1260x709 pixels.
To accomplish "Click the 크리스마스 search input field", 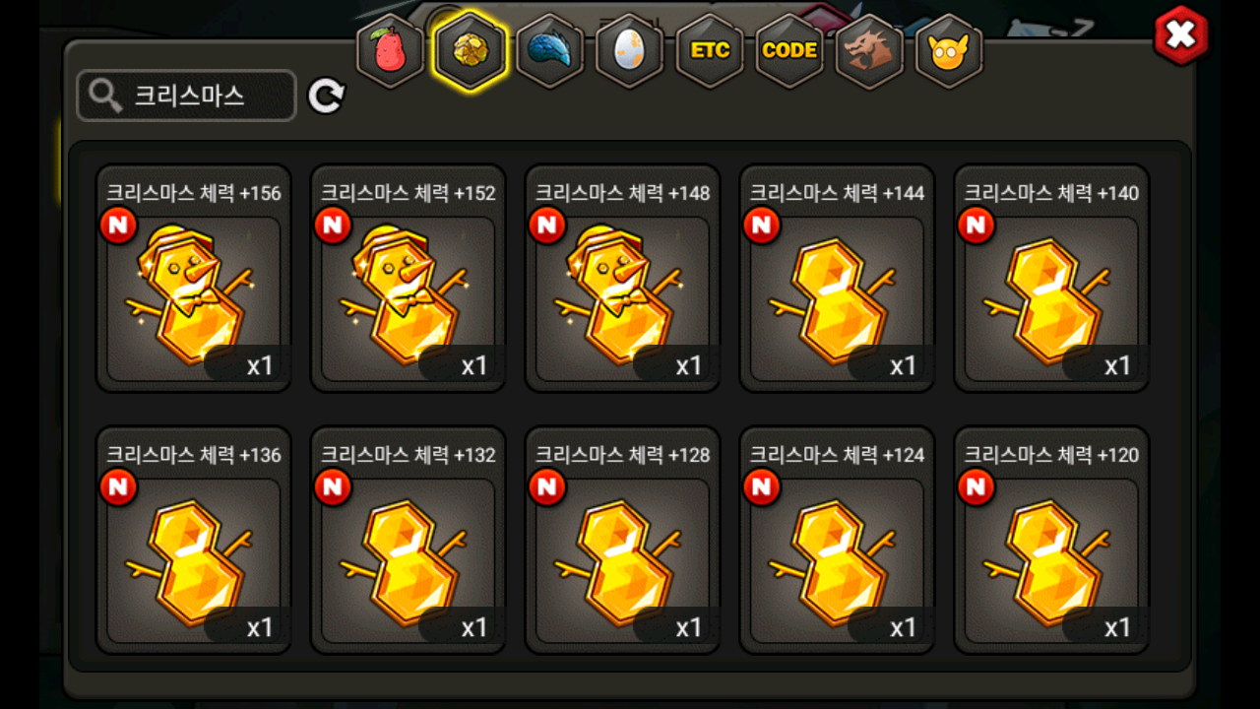I will (186, 96).
